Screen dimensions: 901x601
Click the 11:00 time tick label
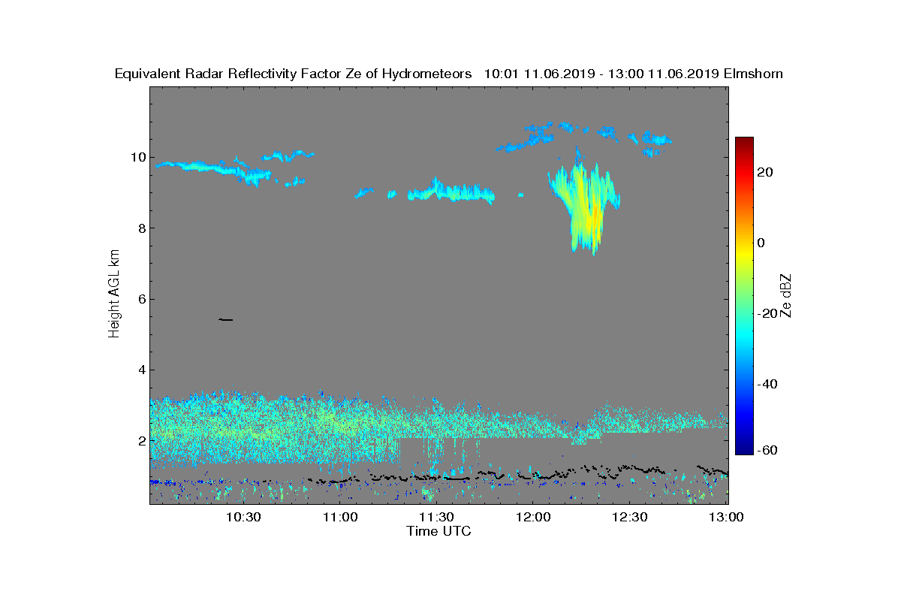(x=340, y=517)
